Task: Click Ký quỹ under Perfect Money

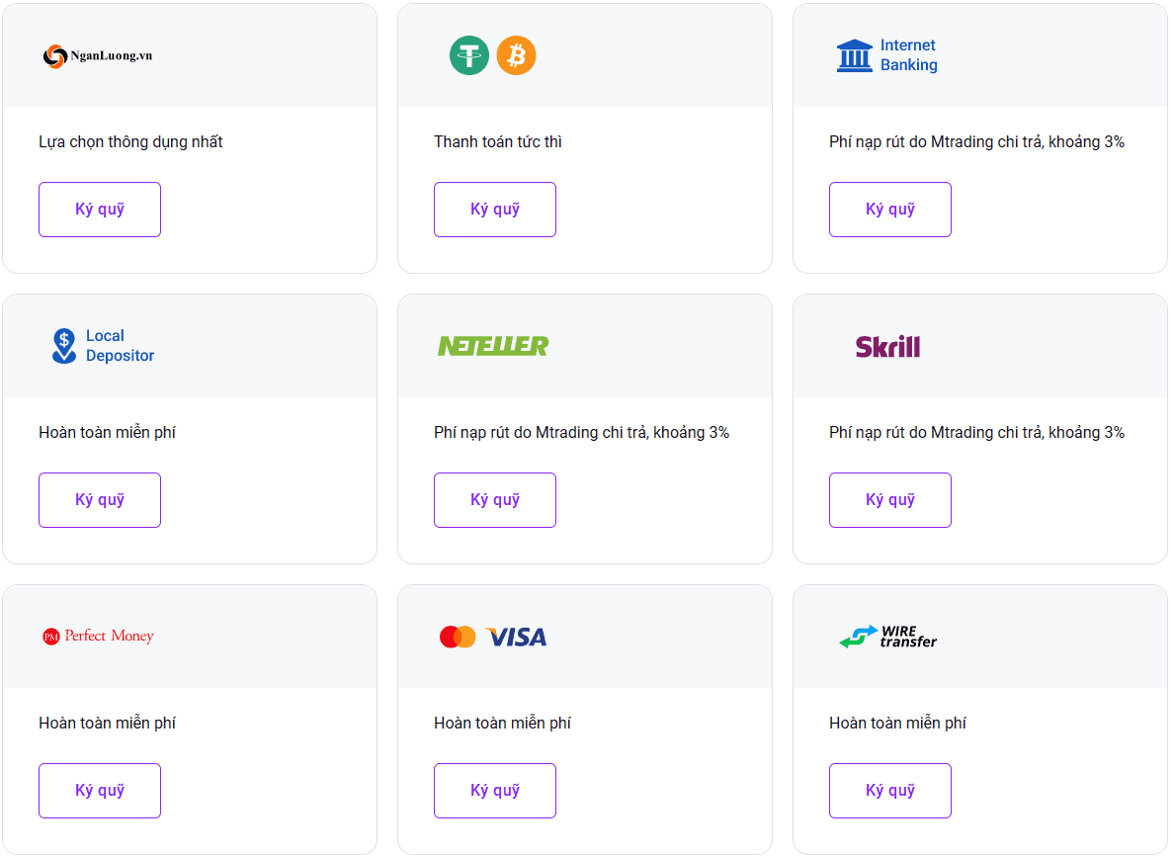Action: (x=100, y=791)
